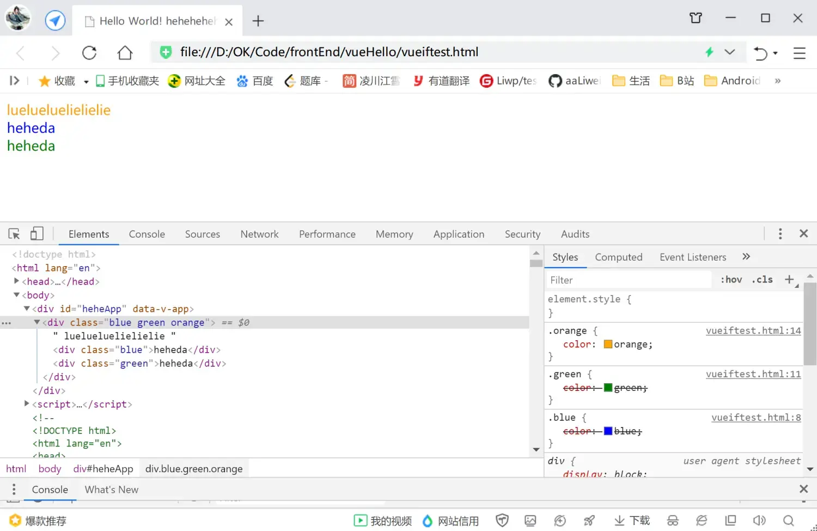This screenshot has height=531, width=817.
Task: Switch to the Performance tab
Action: click(x=327, y=234)
